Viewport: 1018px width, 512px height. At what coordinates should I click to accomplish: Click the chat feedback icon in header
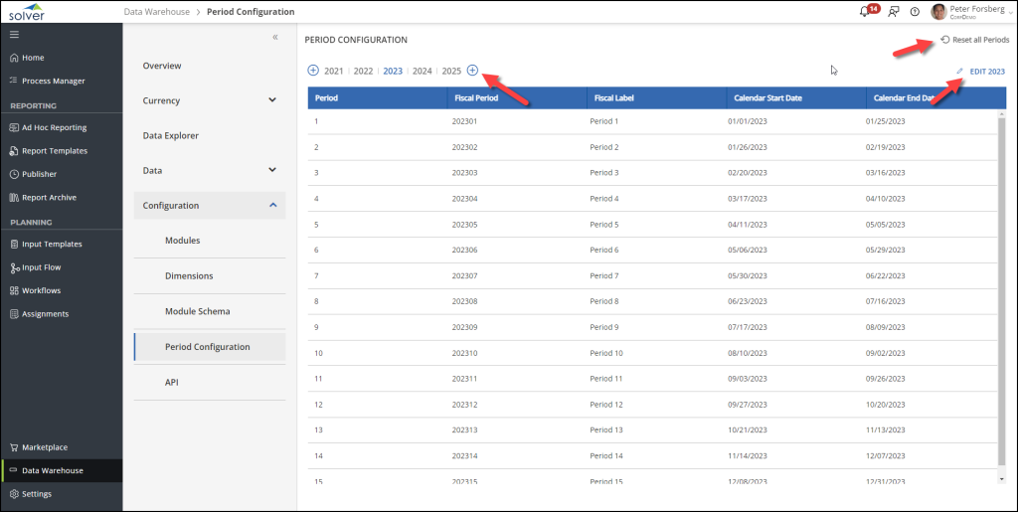tap(893, 12)
